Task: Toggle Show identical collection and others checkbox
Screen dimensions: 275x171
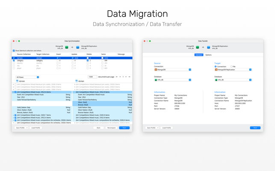Action: coord(14,51)
